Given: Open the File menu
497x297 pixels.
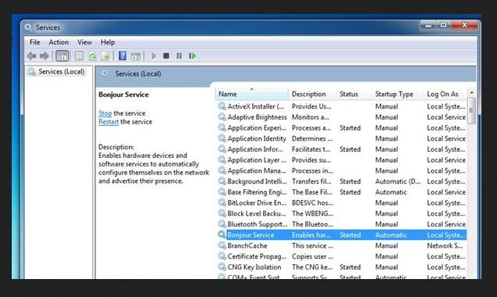Looking at the screenshot, I should tap(35, 42).
